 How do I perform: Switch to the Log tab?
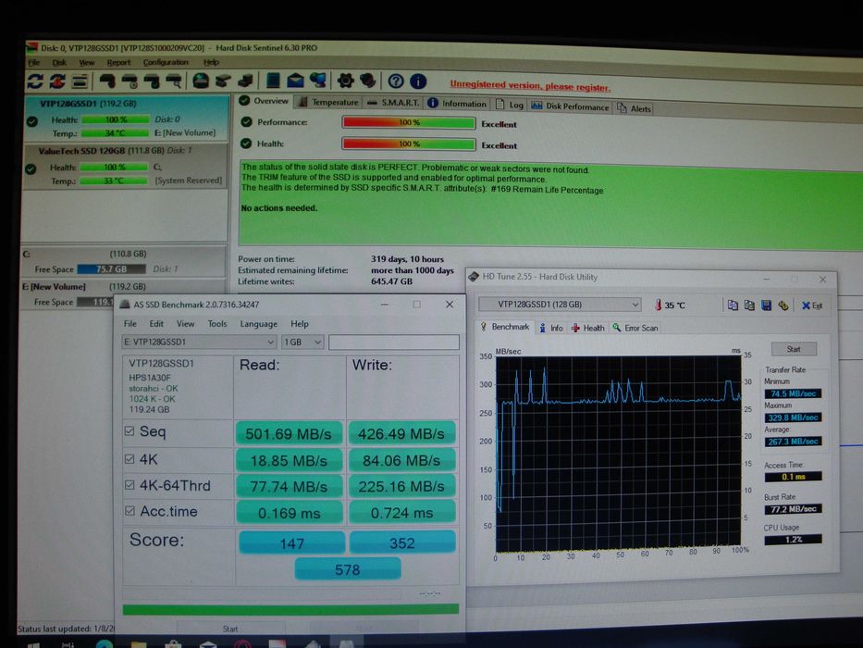tap(510, 104)
